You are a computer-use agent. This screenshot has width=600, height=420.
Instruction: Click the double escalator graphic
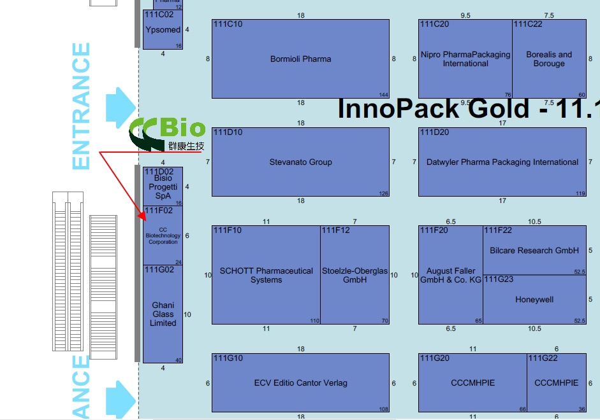coord(68,271)
